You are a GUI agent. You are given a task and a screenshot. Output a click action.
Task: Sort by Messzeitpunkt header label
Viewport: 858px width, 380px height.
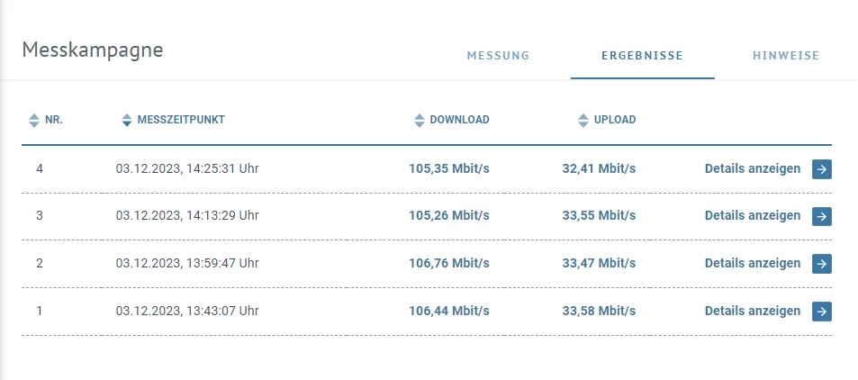[181, 120]
